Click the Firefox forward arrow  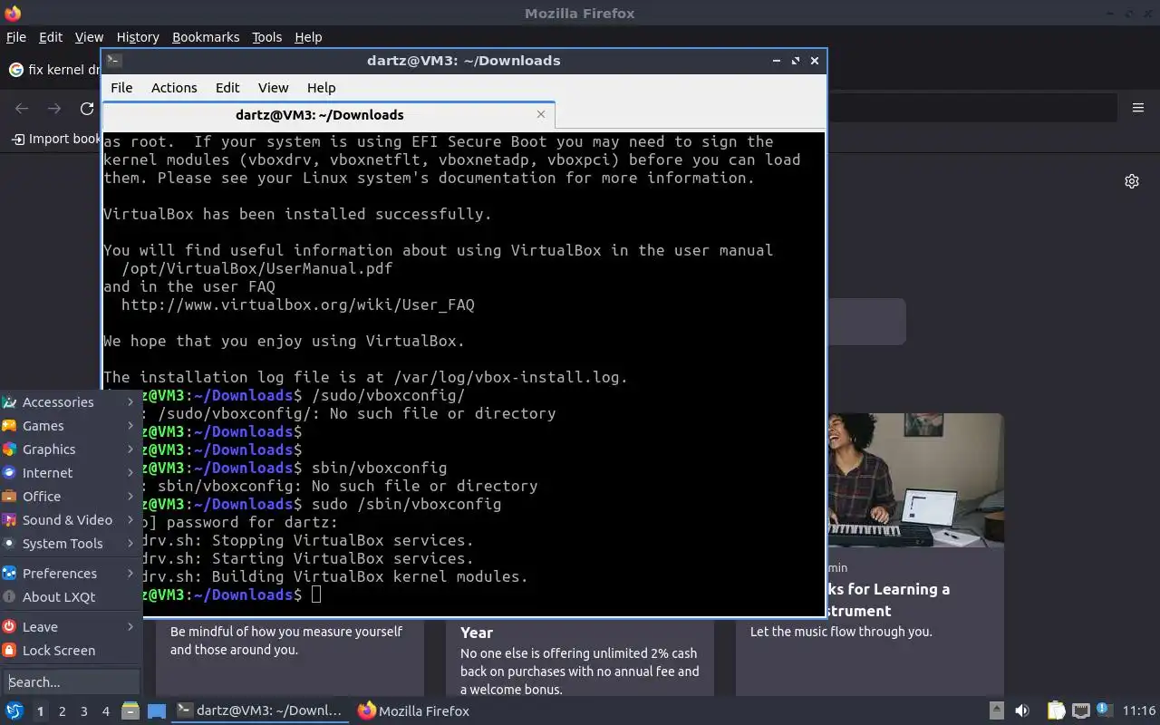54,109
